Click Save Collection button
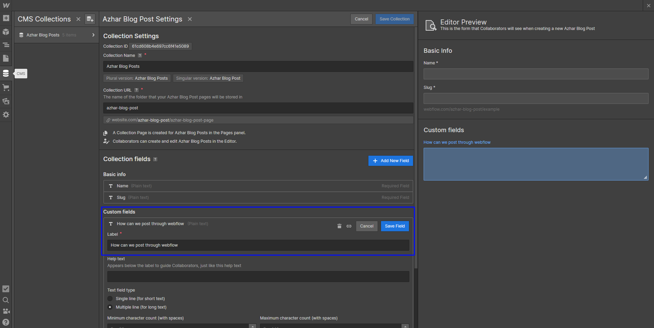This screenshot has width=654, height=328. pos(395,19)
